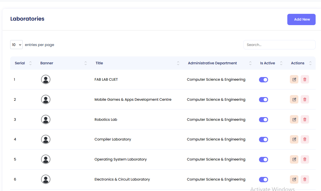Edit the Operating System Laboratory entry
The width and height of the screenshot is (321, 191).
(294, 159)
